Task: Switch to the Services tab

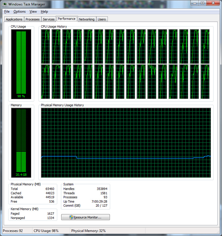Action: (49, 19)
